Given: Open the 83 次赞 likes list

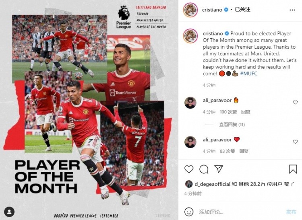Looking at the screenshot, I should pyautogui.click(x=228, y=151).
